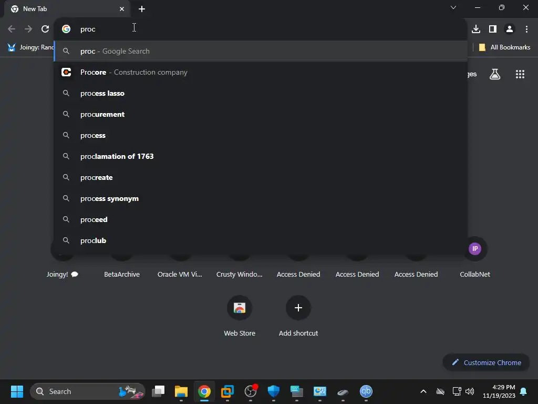The height and width of the screenshot is (404, 538).
Task: Open OneDrive cloud tray icon
Action: (x=440, y=391)
